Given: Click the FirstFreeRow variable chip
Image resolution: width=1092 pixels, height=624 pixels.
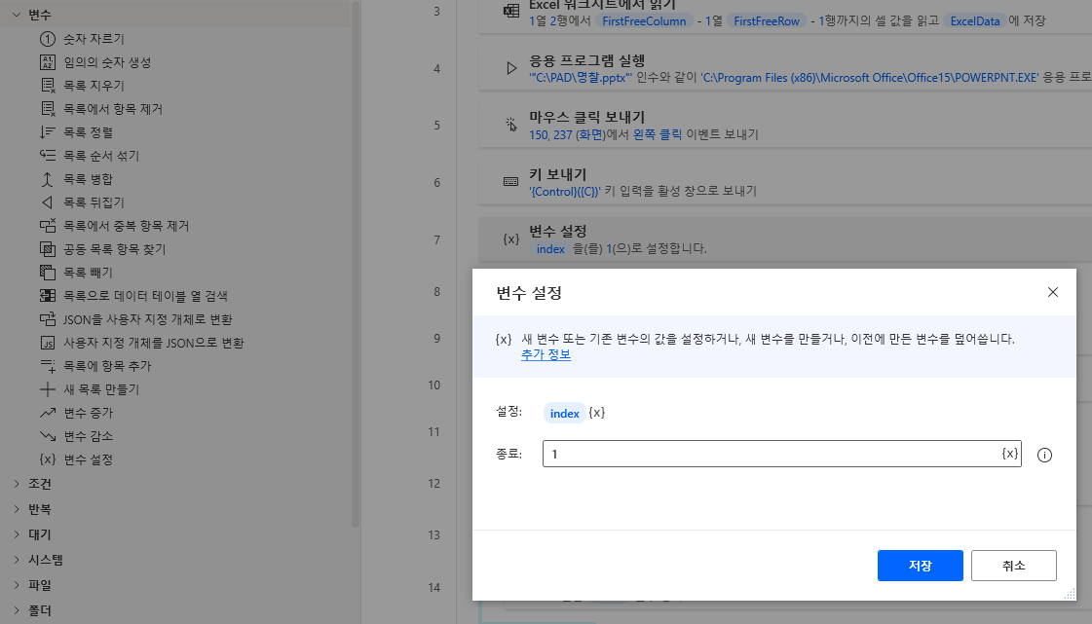Looking at the screenshot, I should pyautogui.click(x=766, y=20).
